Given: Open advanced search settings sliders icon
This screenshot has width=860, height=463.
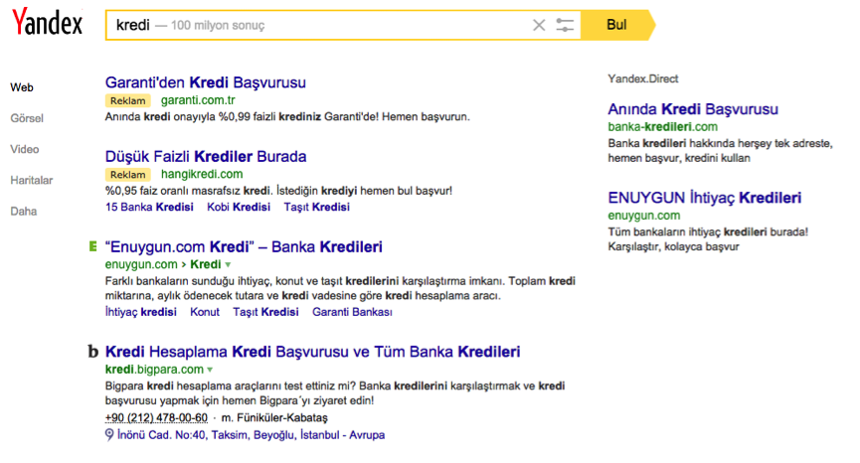Looking at the screenshot, I should click(x=565, y=25).
